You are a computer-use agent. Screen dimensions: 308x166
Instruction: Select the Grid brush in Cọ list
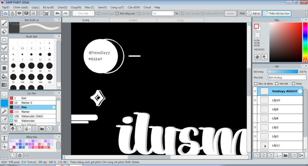[x=32, y=98]
